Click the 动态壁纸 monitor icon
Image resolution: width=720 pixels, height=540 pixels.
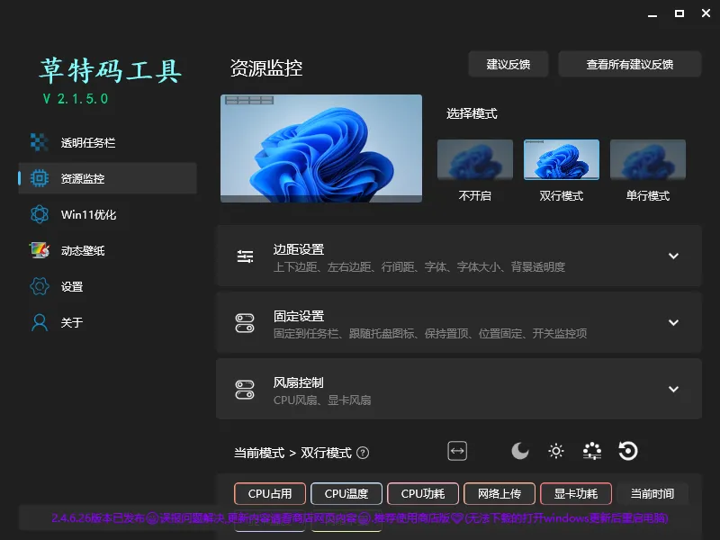point(40,250)
